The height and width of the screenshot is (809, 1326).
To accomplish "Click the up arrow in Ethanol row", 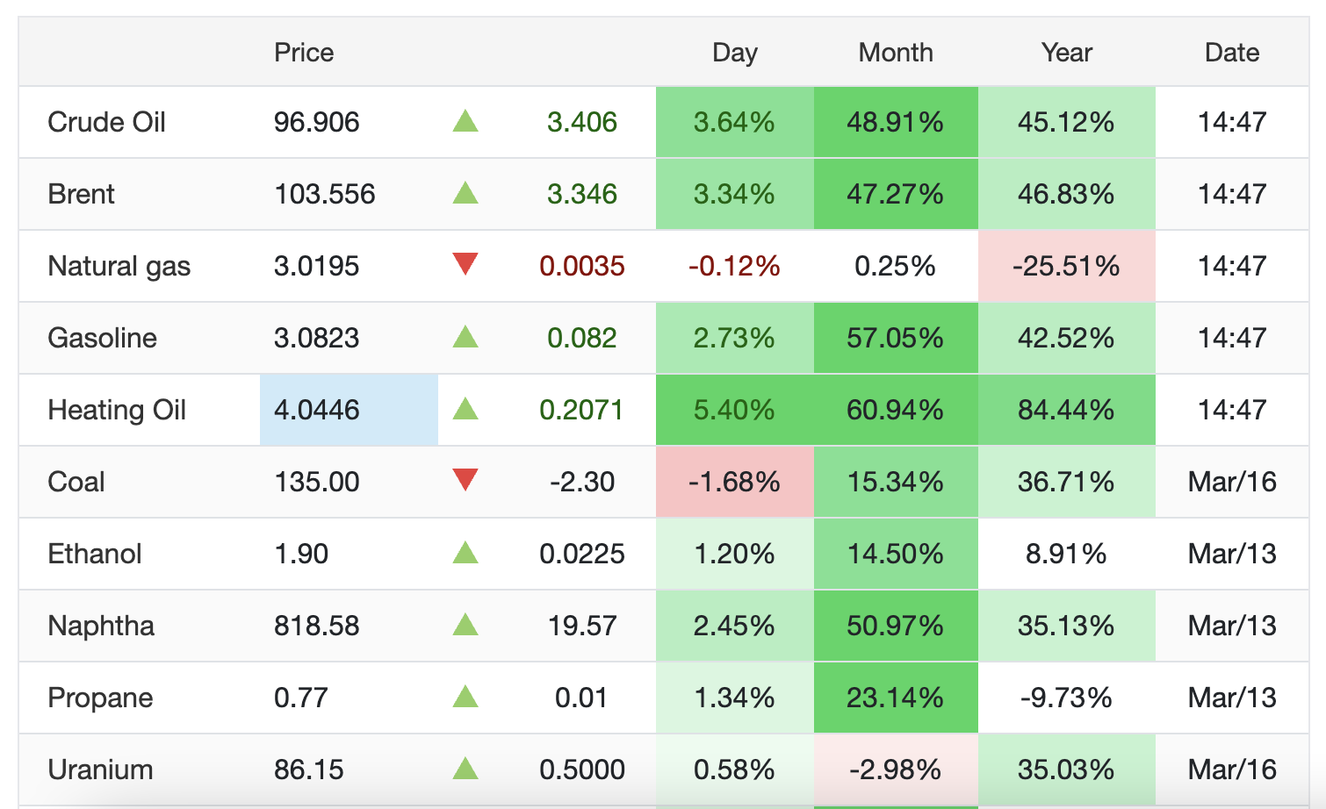I will [x=465, y=553].
